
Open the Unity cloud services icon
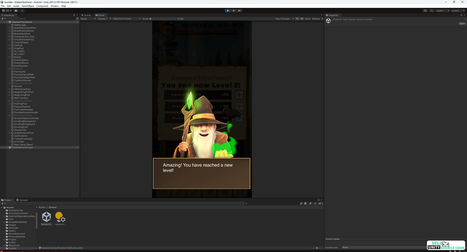click(x=16, y=10)
